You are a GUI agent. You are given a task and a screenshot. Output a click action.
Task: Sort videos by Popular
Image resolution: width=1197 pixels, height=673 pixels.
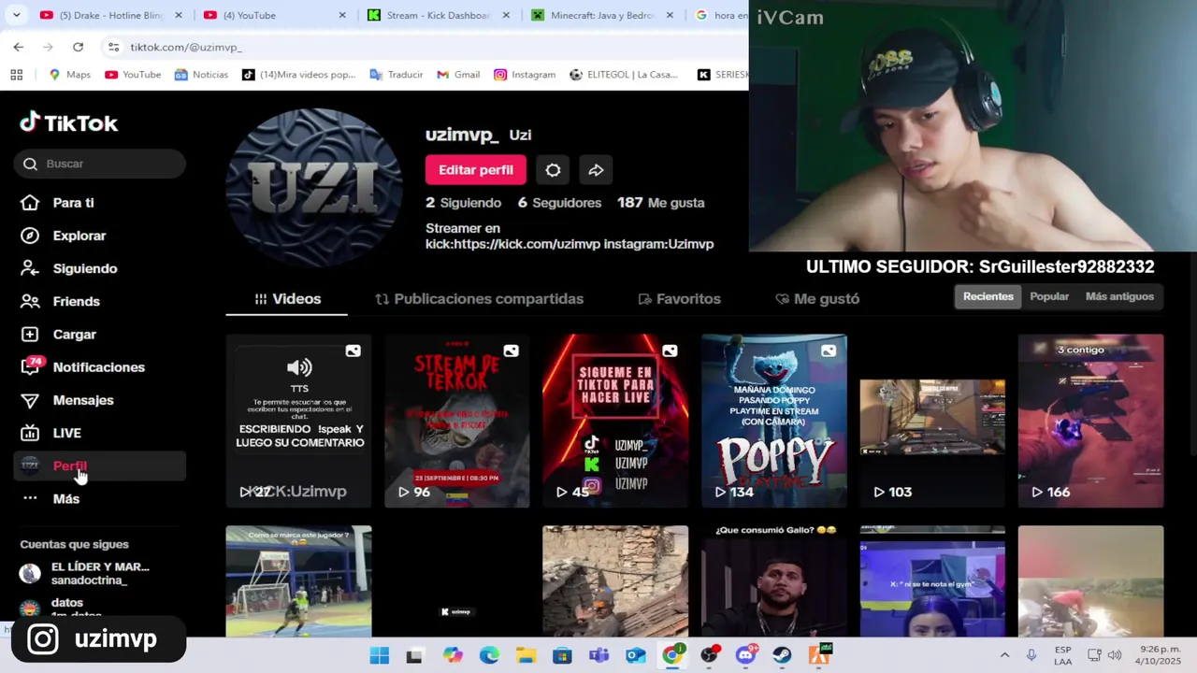(x=1049, y=296)
